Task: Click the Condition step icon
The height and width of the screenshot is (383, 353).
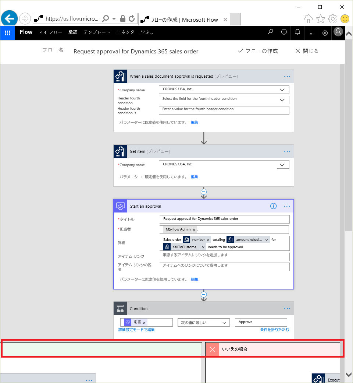Action: (x=120, y=309)
